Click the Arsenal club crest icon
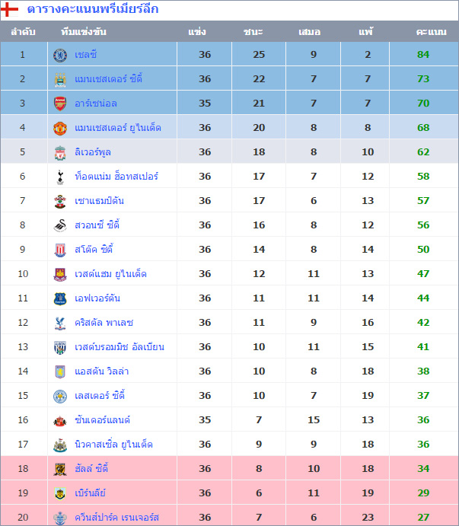 pos(60,104)
